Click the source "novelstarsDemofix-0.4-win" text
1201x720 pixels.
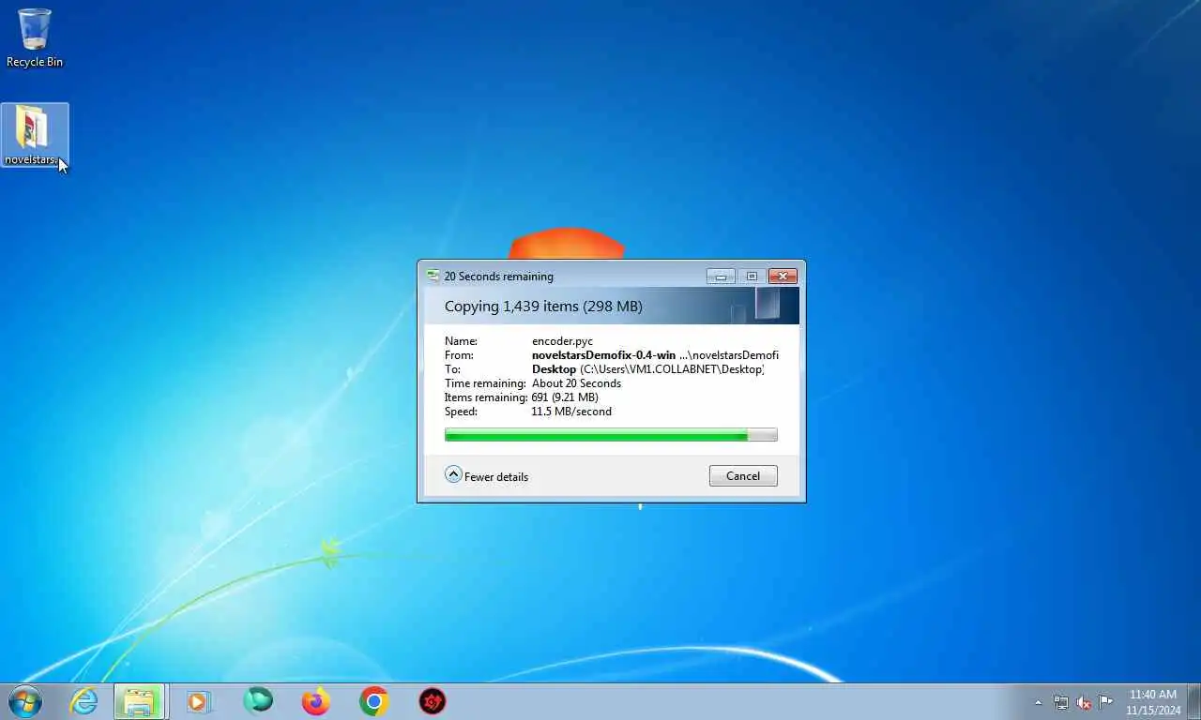tap(603, 355)
